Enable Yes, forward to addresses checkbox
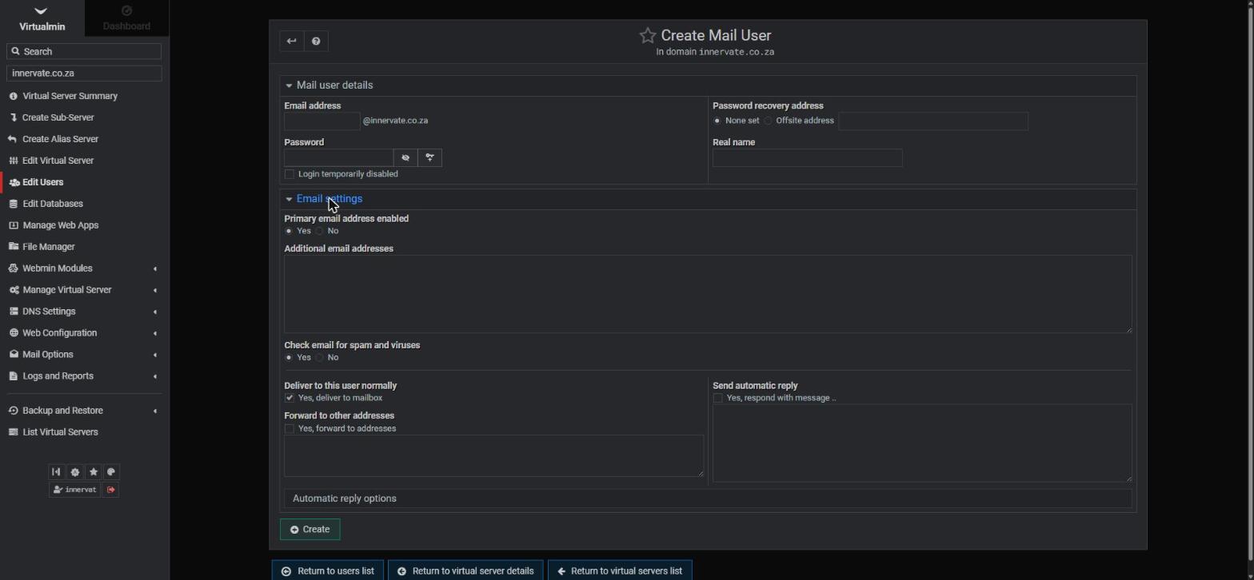The width and height of the screenshot is (1254, 580). [290, 429]
